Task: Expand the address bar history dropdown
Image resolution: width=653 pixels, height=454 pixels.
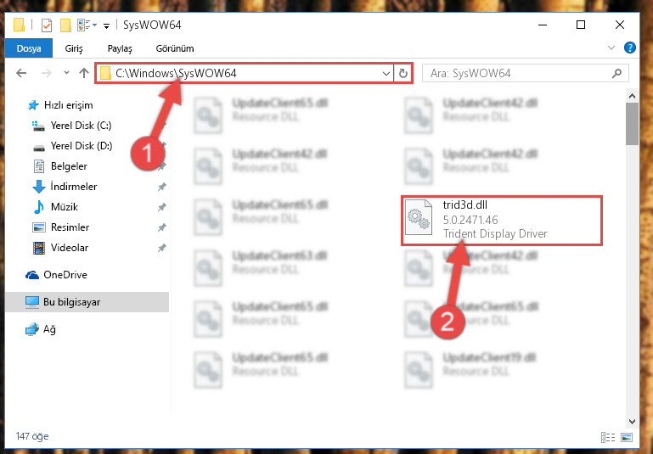Action: [386, 74]
